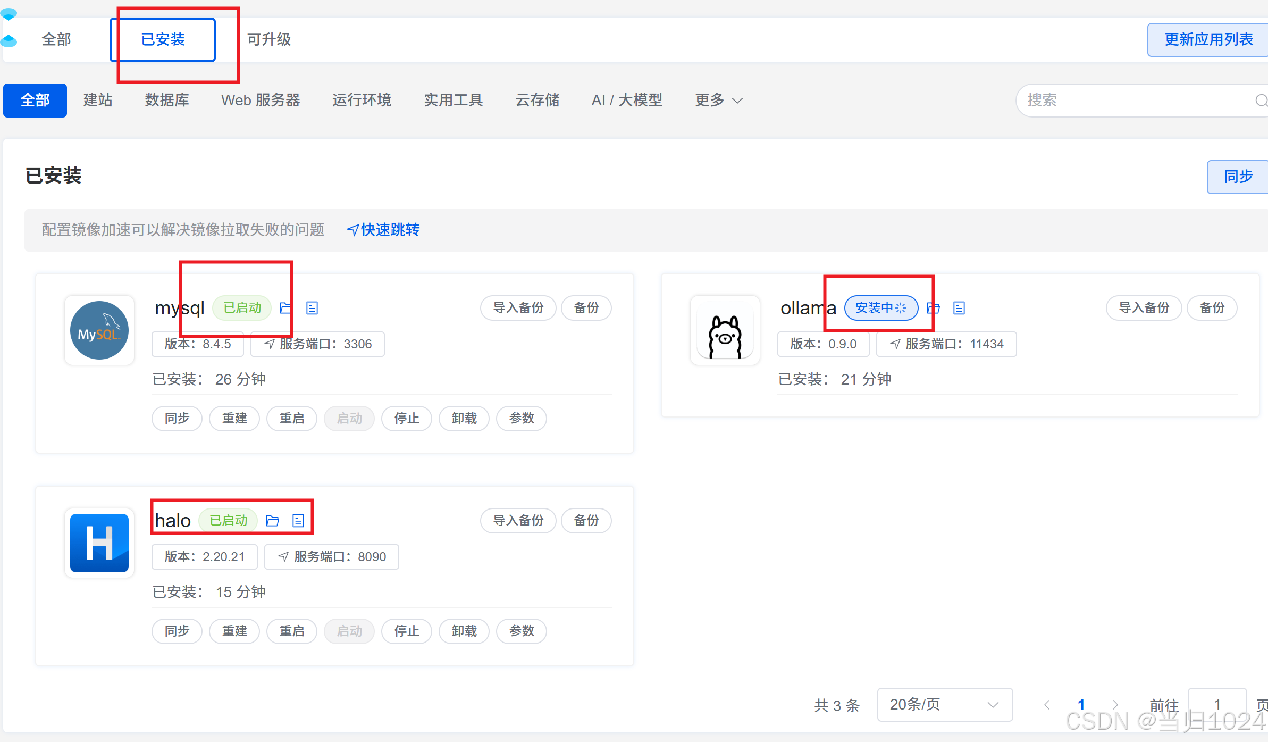Open the ollama app folder icon
The width and height of the screenshot is (1268, 742).
coord(933,308)
